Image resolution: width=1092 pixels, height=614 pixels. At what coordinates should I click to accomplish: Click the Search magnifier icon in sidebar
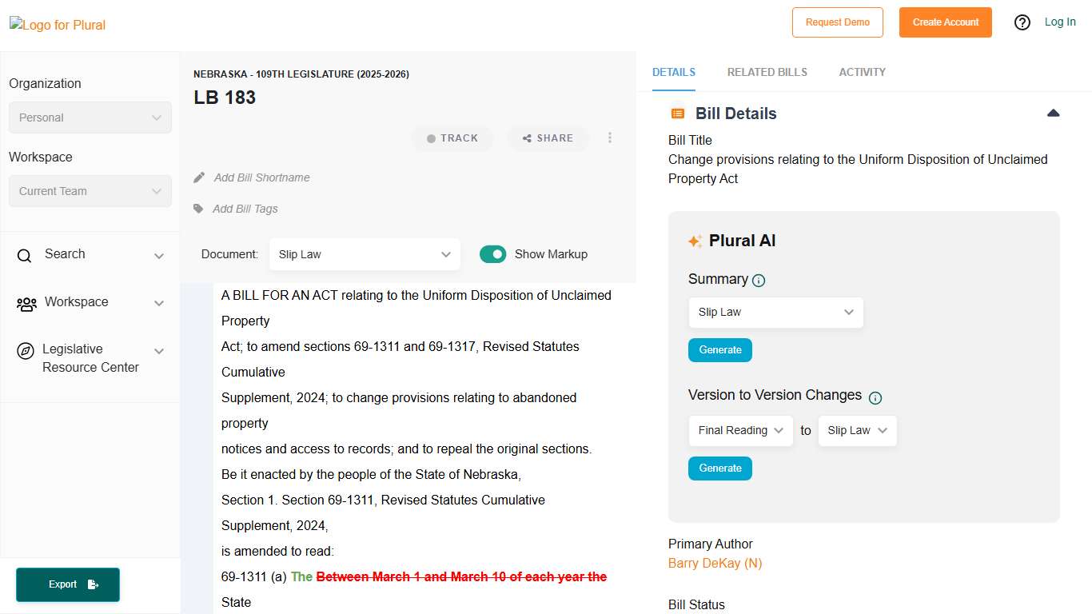[x=25, y=255]
